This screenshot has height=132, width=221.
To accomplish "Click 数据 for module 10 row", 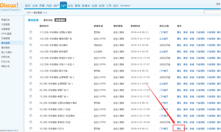I will (192, 77).
